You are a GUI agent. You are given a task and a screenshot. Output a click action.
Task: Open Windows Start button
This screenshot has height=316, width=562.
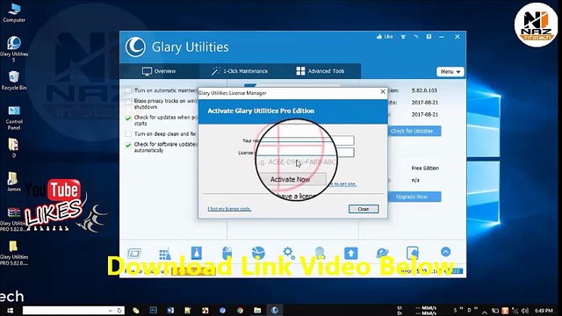[10, 310]
